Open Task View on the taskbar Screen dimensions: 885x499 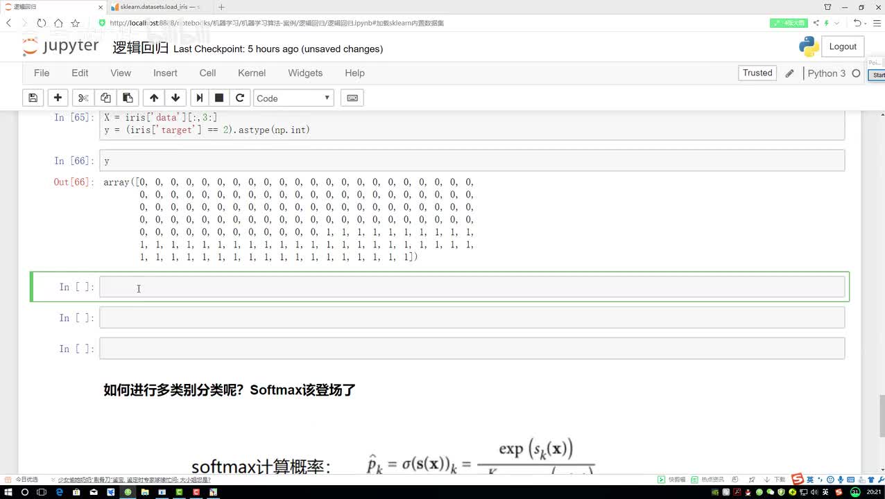point(42,492)
